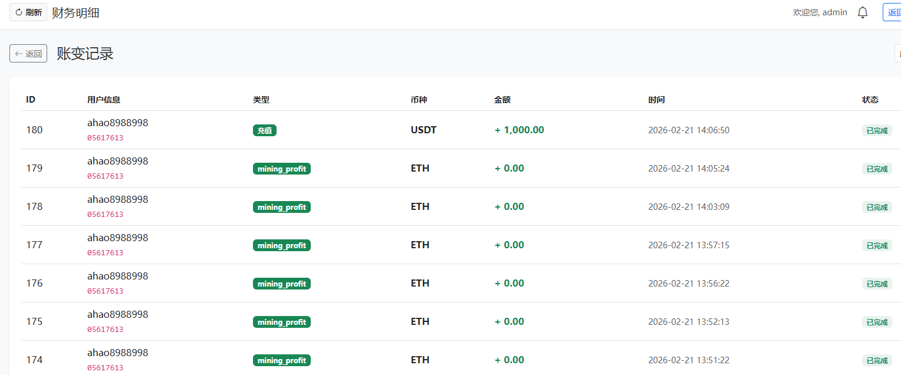The height and width of the screenshot is (375, 901).
Task: Click the 时间 column header
Action: click(x=656, y=100)
